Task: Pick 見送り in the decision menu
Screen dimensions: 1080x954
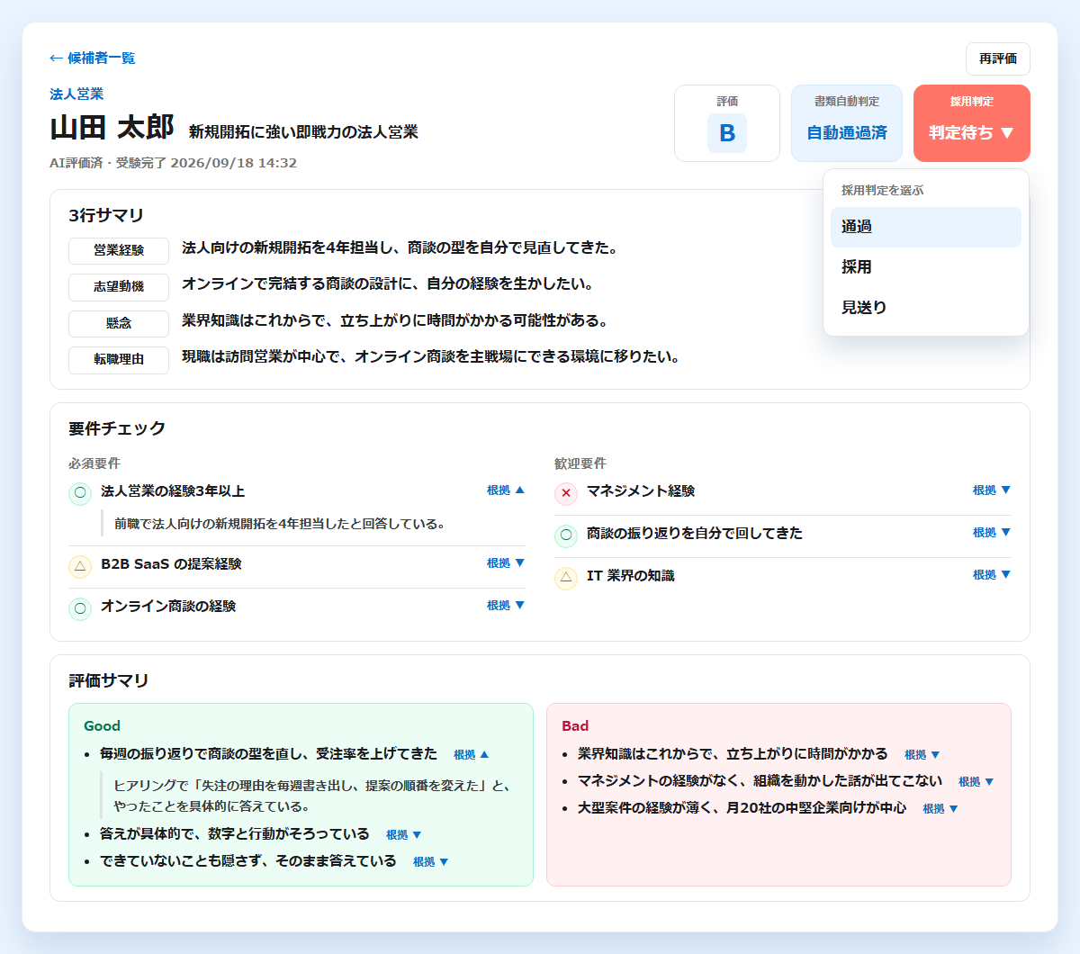Action: point(925,307)
